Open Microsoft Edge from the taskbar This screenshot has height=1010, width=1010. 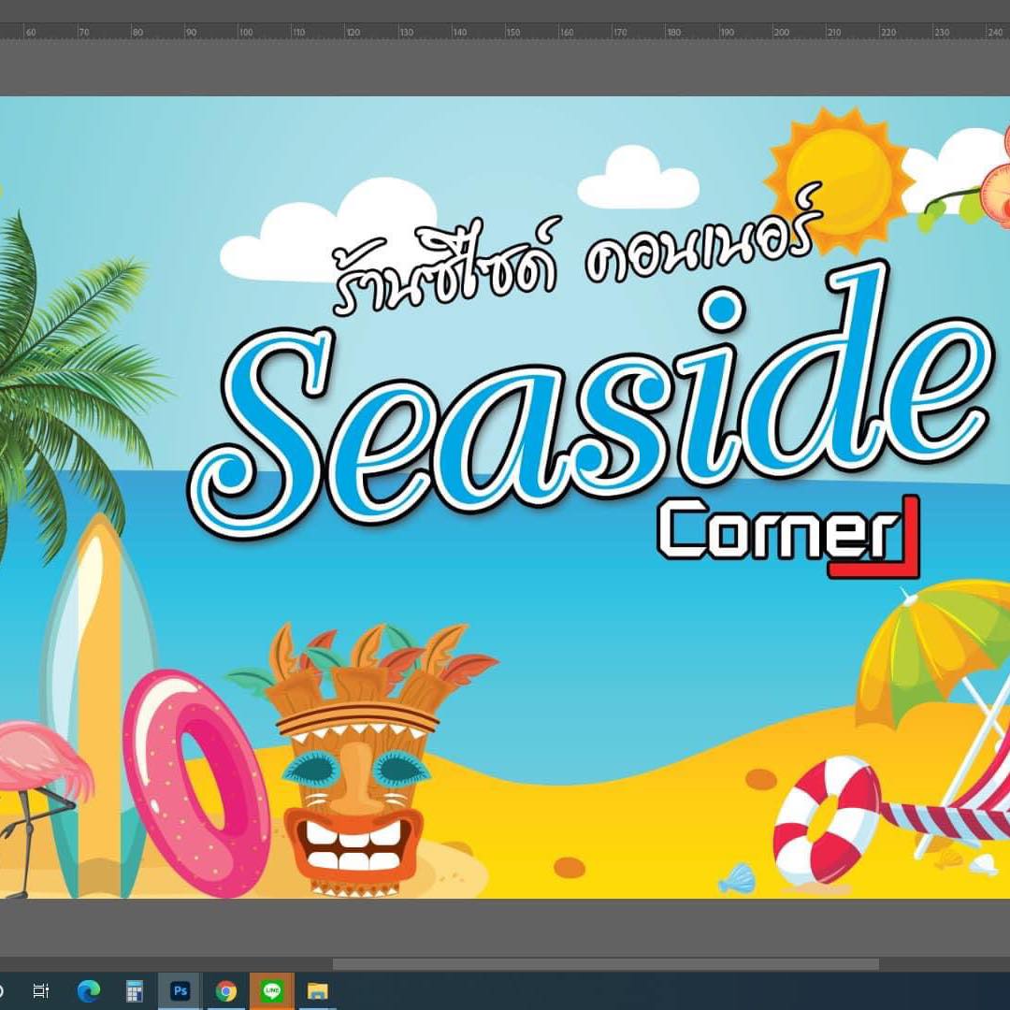89,991
